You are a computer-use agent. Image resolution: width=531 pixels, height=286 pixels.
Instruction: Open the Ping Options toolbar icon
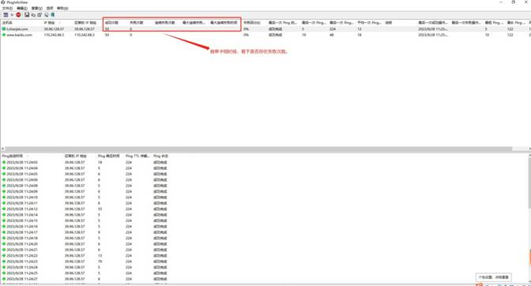tap(6, 15)
